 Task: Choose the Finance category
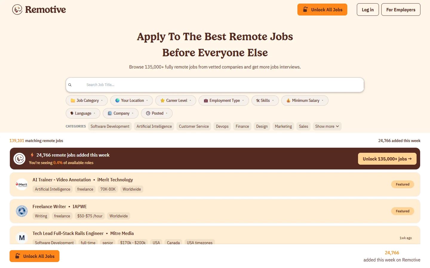coord(242,126)
